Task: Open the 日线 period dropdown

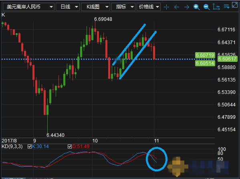Action: [x=68, y=7]
